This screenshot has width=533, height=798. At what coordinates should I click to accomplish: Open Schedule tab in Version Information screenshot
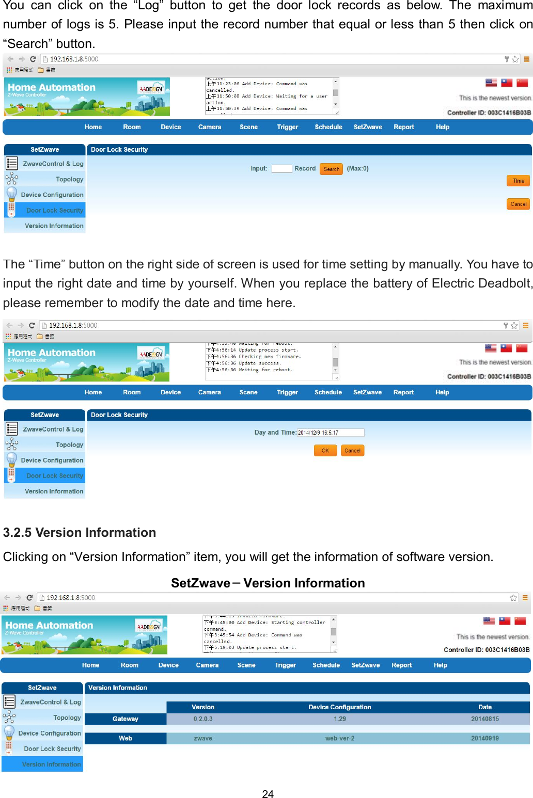(x=326, y=665)
